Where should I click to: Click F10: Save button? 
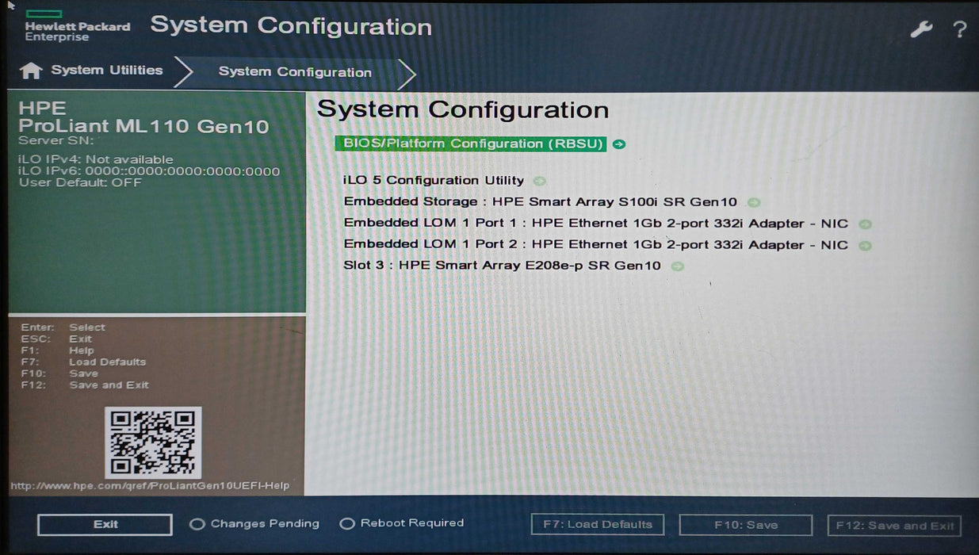point(746,525)
